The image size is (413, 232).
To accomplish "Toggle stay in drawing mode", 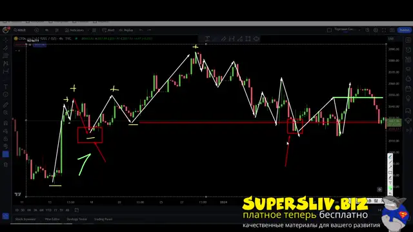I will pyautogui.click(x=6, y=131).
